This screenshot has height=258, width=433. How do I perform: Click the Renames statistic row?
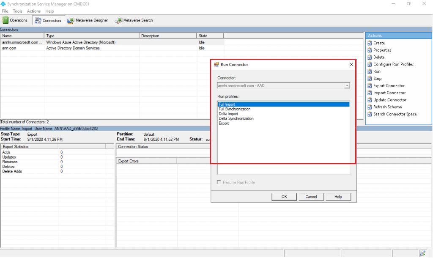(58, 162)
